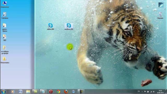This screenshot has width=167, height=94.
Task: Select the Computer desktop icon
Action: (5, 4)
